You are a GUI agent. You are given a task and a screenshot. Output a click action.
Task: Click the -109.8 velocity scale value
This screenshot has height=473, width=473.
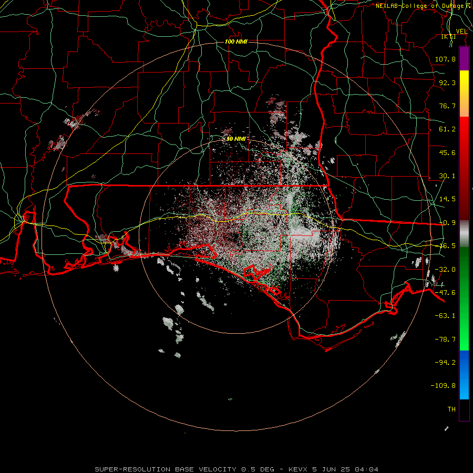click(443, 386)
